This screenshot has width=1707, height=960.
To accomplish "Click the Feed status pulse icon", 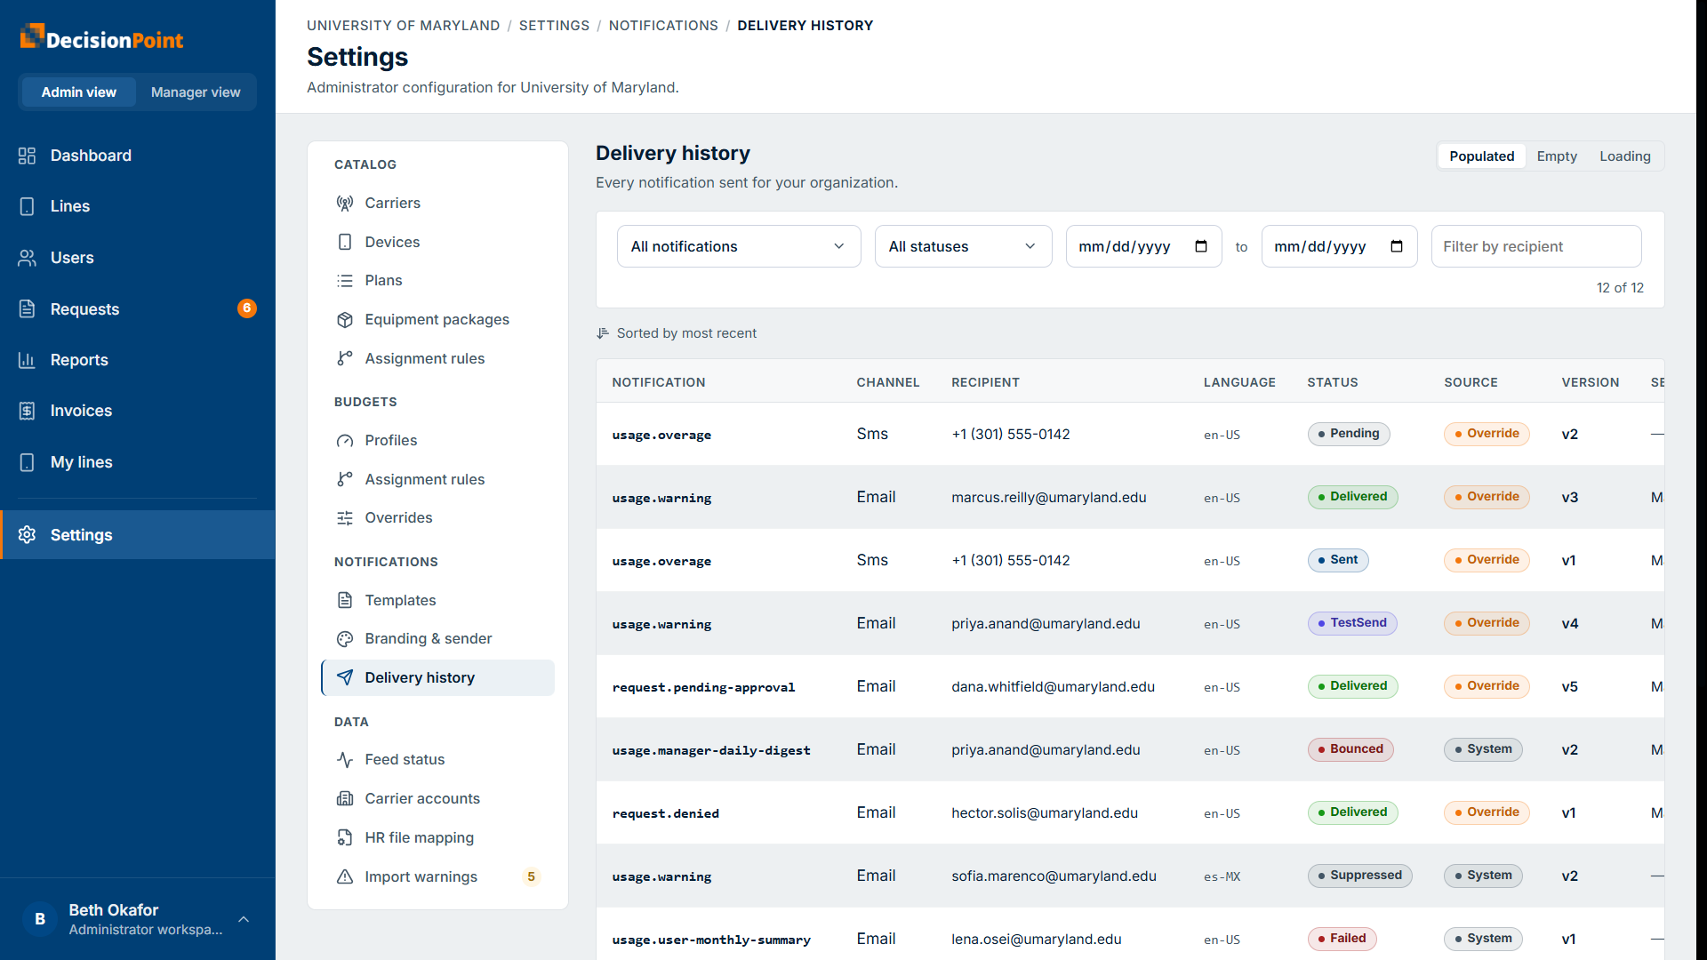I will click(345, 759).
